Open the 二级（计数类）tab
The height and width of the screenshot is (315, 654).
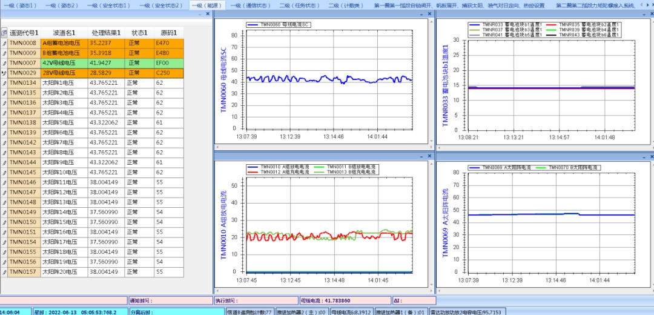[x=346, y=5]
